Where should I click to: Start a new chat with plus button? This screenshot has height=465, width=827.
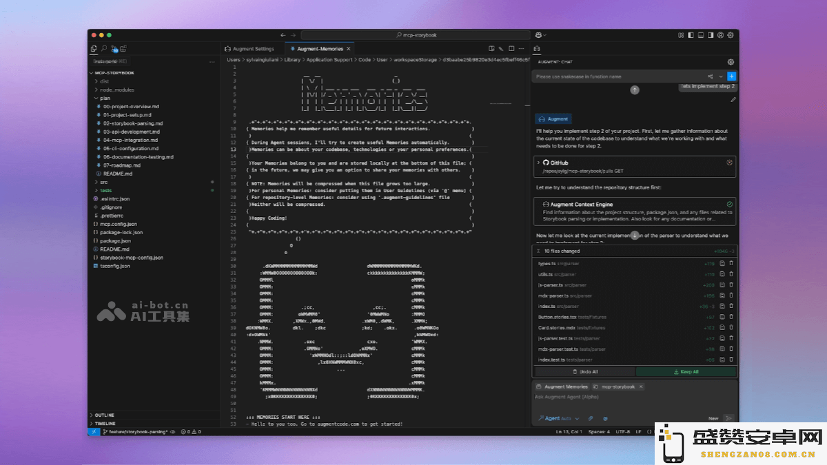(731, 76)
